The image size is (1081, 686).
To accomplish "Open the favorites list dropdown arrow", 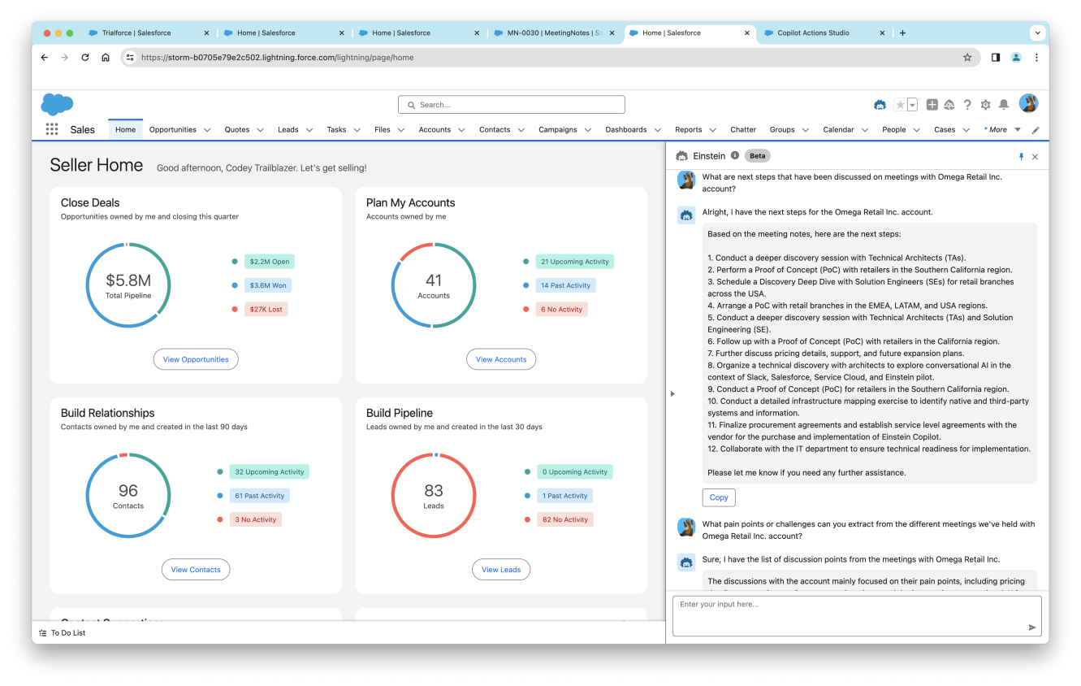I will [x=912, y=105].
